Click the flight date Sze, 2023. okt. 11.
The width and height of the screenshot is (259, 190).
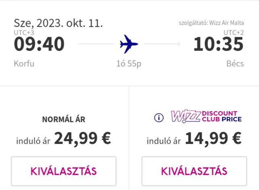click(x=58, y=23)
